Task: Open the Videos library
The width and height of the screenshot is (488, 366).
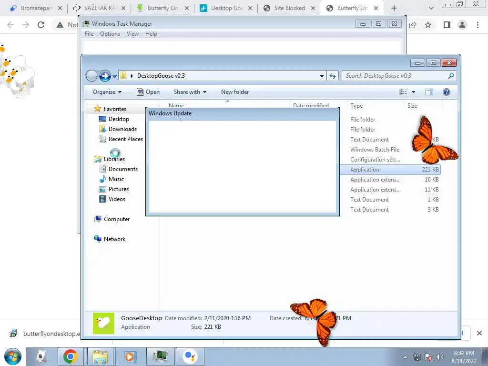Action: coord(117,199)
